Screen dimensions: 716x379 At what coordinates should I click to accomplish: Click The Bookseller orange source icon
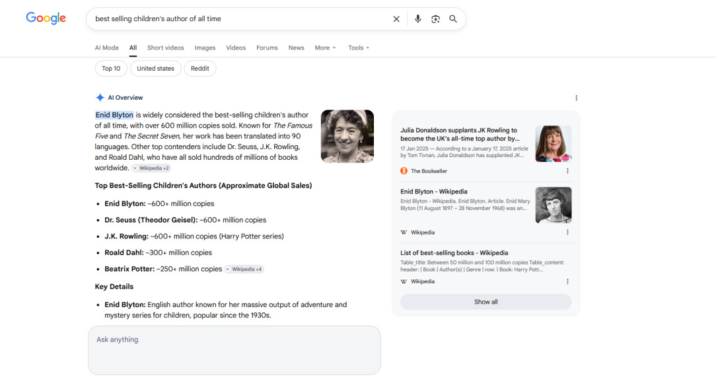pos(404,171)
